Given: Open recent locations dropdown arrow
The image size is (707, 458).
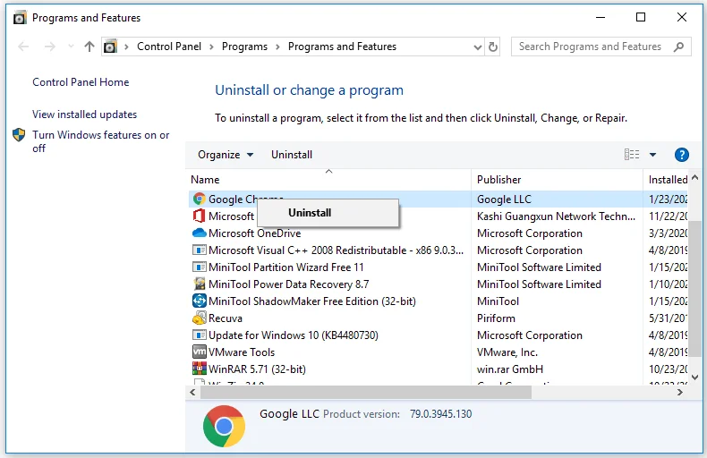Looking at the screenshot, I should [71, 47].
